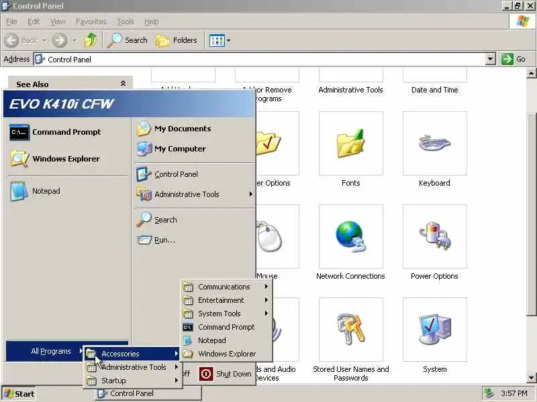
Task: Open the Forward history dropdown arrow
Action: click(x=75, y=40)
